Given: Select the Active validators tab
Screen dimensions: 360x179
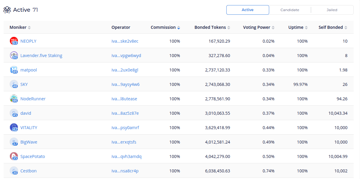Looking at the screenshot, I should (247, 10).
